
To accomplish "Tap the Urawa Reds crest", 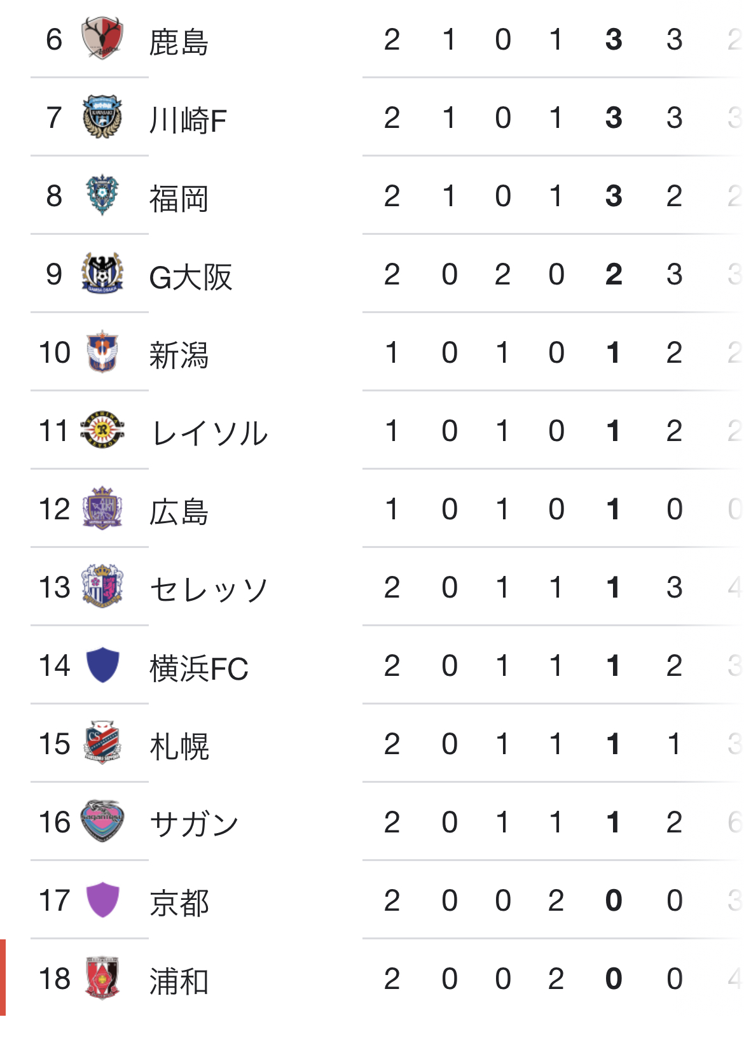I will click(102, 978).
